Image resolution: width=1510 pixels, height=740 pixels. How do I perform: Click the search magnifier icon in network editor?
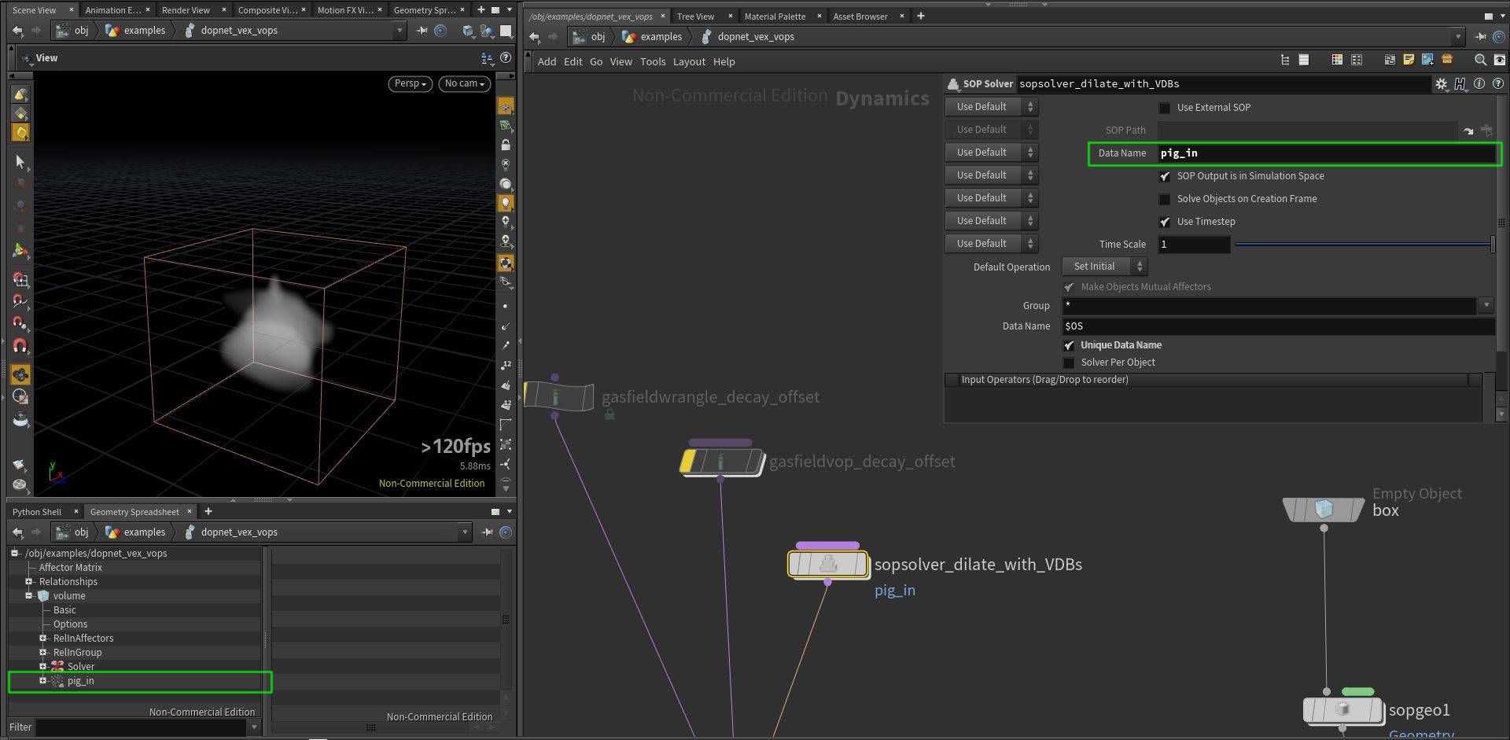(1480, 61)
